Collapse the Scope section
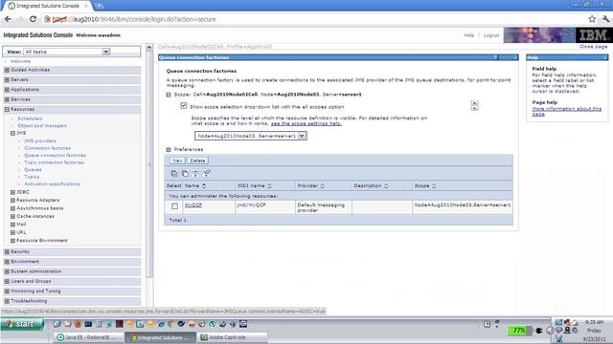Image resolution: width=613 pixels, height=344 pixels. pos(169,95)
